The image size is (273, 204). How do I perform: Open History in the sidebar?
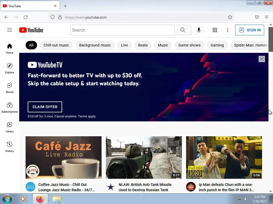coord(10,147)
